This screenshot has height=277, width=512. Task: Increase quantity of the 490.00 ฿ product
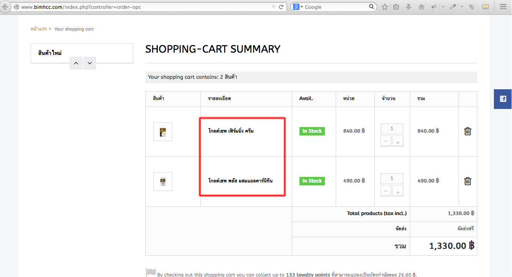pos(398,191)
